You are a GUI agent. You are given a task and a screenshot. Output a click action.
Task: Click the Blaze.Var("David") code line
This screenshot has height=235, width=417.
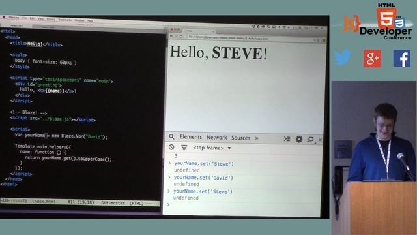[x=61, y=136]
